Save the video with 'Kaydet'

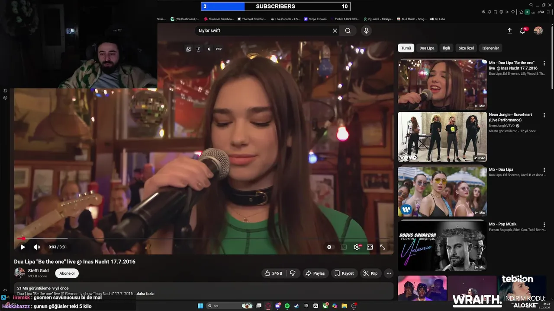coord(345,273)
